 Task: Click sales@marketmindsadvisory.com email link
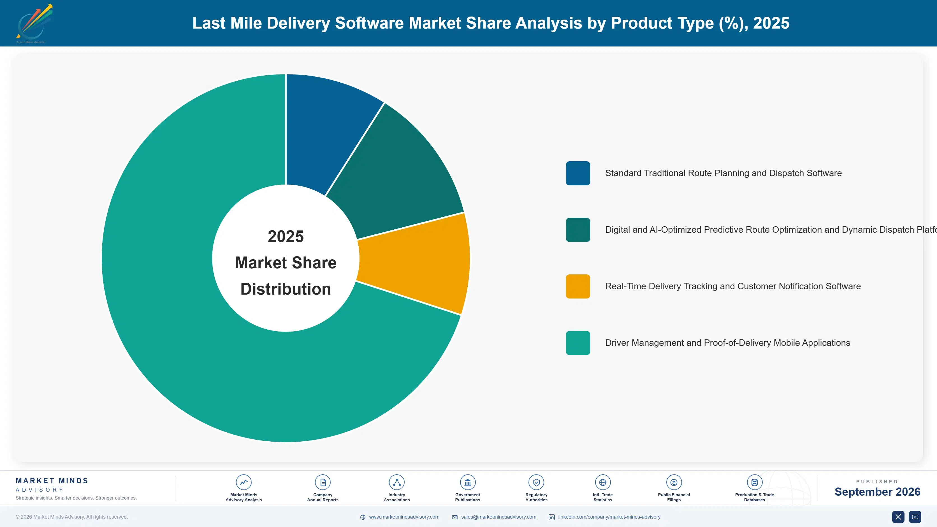tap(499, 517)
